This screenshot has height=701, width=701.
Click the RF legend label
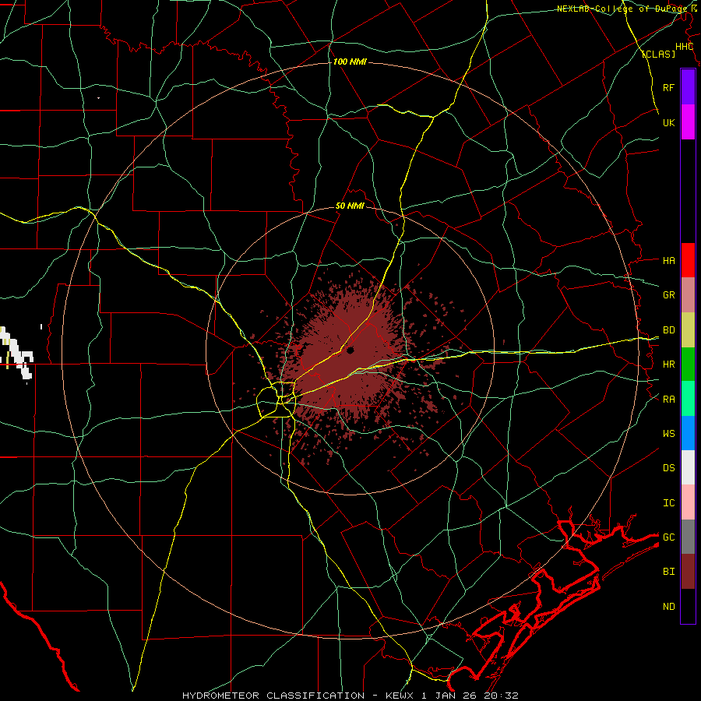pyautogui.click(x=668, y=87)
